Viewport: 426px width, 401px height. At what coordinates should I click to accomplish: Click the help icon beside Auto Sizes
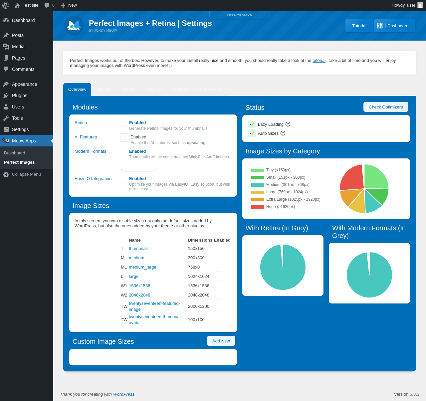point(283,133)
